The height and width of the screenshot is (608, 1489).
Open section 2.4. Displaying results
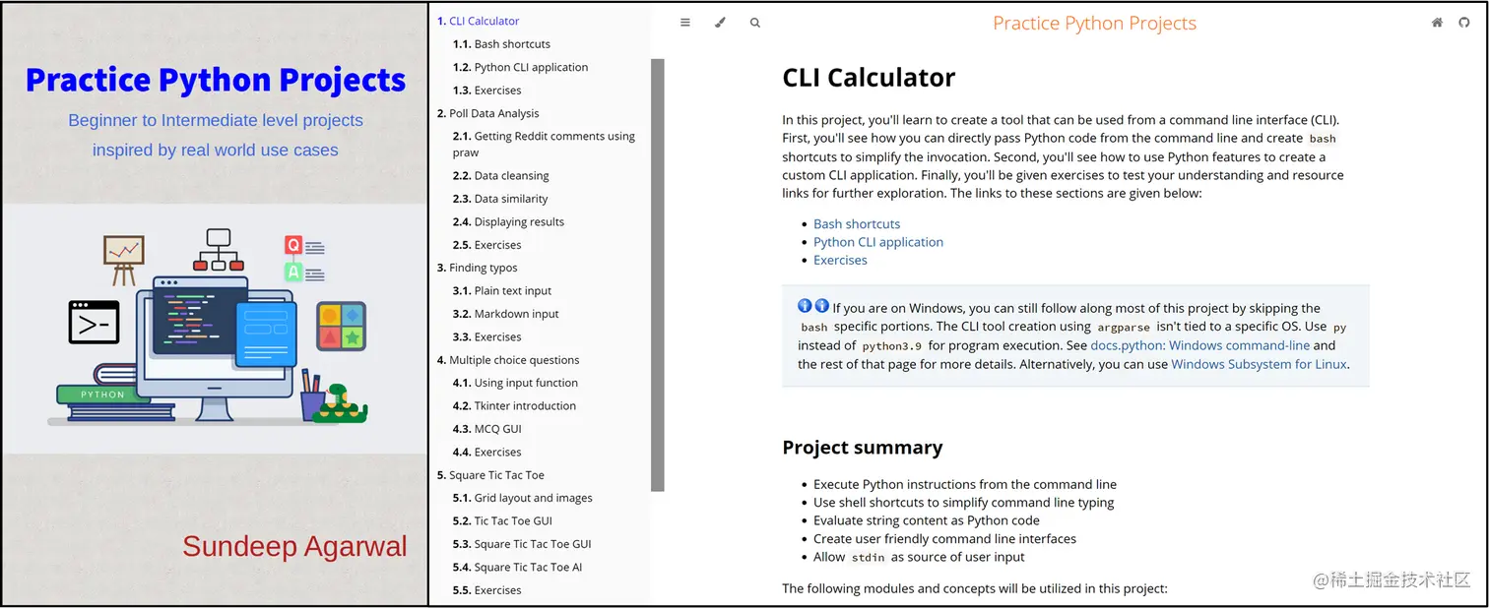508,221
